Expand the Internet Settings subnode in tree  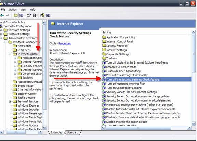[x=15, y=70]
